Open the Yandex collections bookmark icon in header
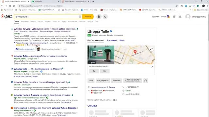Viewport: 209px width, 117px height. coord(174,17)
